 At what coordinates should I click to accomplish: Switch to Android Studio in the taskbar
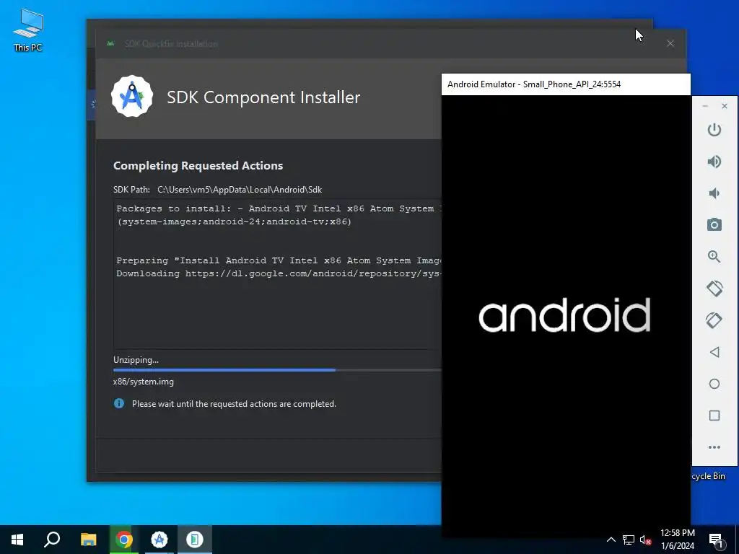(x=159, y=540)
